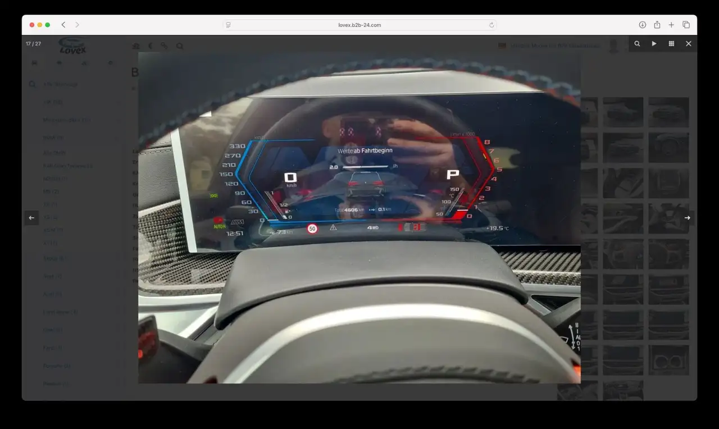The height and width of the screenshot is (429, 719).
Task: Click the lovex.b2b-24.com address field
Action: 359,25
